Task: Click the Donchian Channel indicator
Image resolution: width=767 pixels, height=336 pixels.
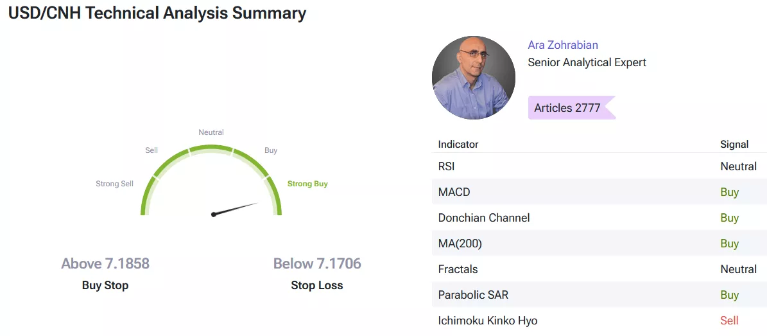Action: [484, 218]
